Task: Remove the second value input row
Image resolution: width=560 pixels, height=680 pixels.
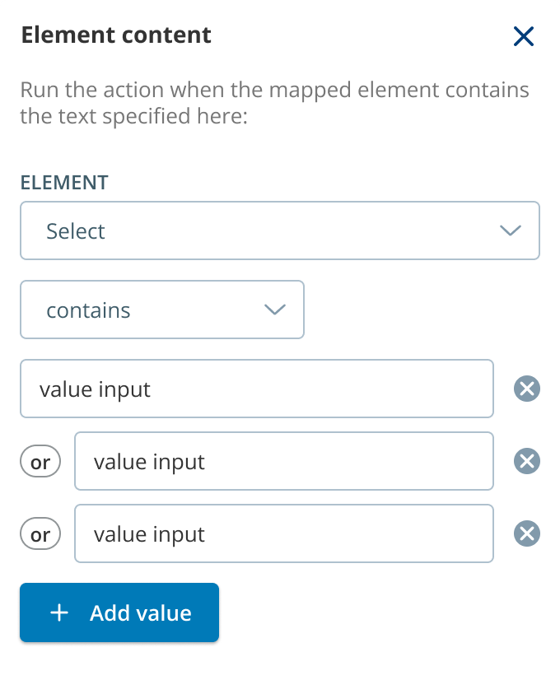Action: (527, 461)
